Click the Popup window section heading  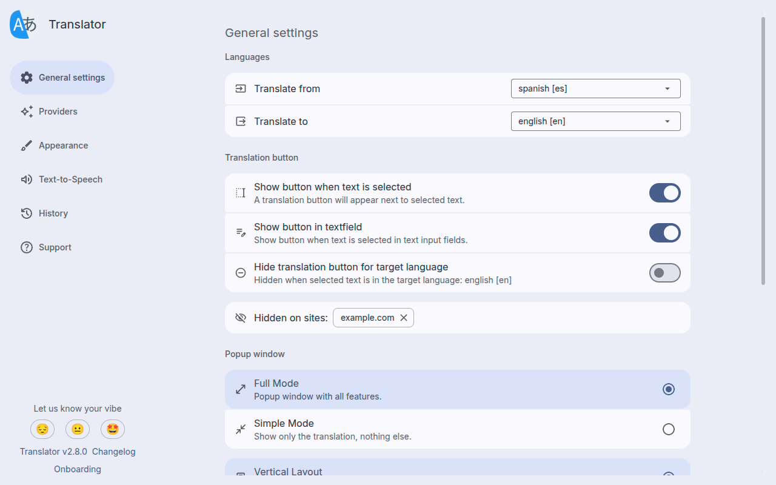pos(255,354)
